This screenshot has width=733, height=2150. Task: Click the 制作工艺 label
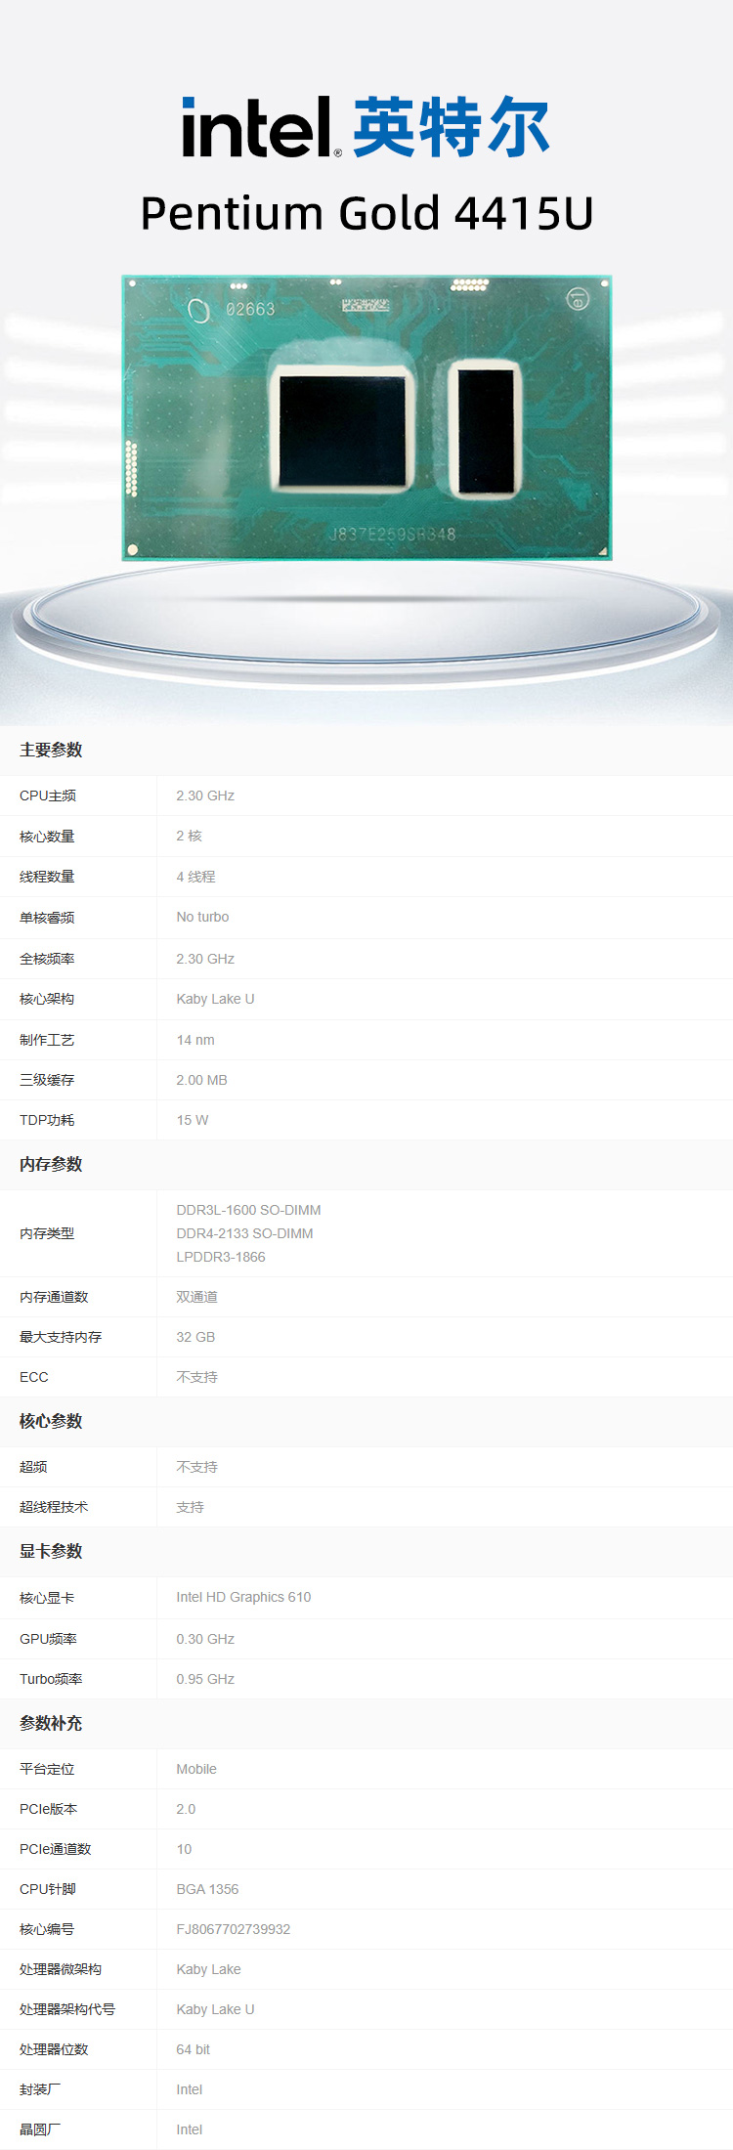tap(47, 1040)
